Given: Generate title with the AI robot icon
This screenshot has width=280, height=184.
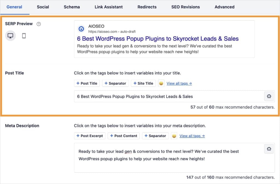Looking at the screenshot, I should coord(269,96).
